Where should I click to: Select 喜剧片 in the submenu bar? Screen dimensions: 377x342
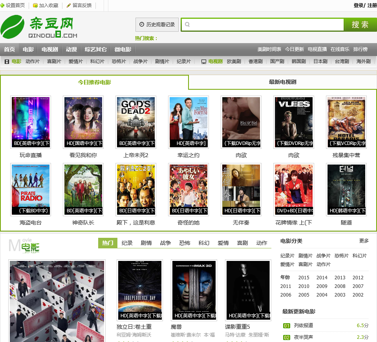54,62
